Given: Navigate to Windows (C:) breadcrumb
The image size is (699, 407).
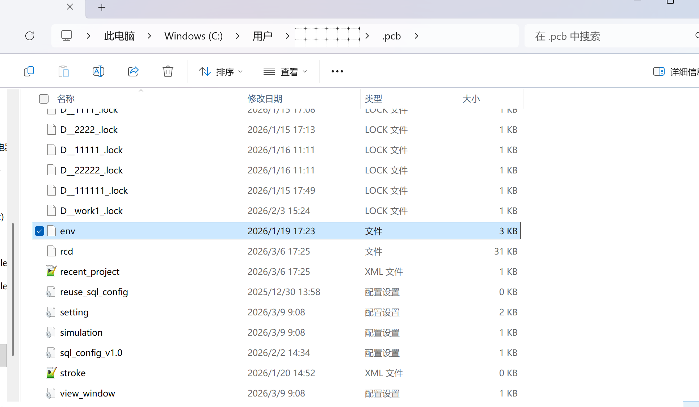Looking at the screenshot, I should (193, 36).
